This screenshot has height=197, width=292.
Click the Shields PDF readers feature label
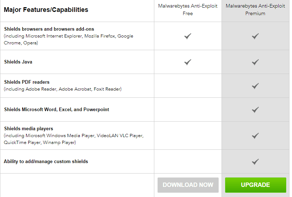[27, 82]
